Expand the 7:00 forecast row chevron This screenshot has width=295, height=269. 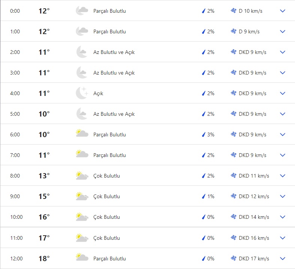[283, 155]
